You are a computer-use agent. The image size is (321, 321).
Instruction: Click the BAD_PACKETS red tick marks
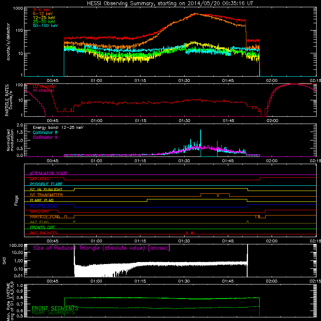pyautogui.click(x=189, y=233)
